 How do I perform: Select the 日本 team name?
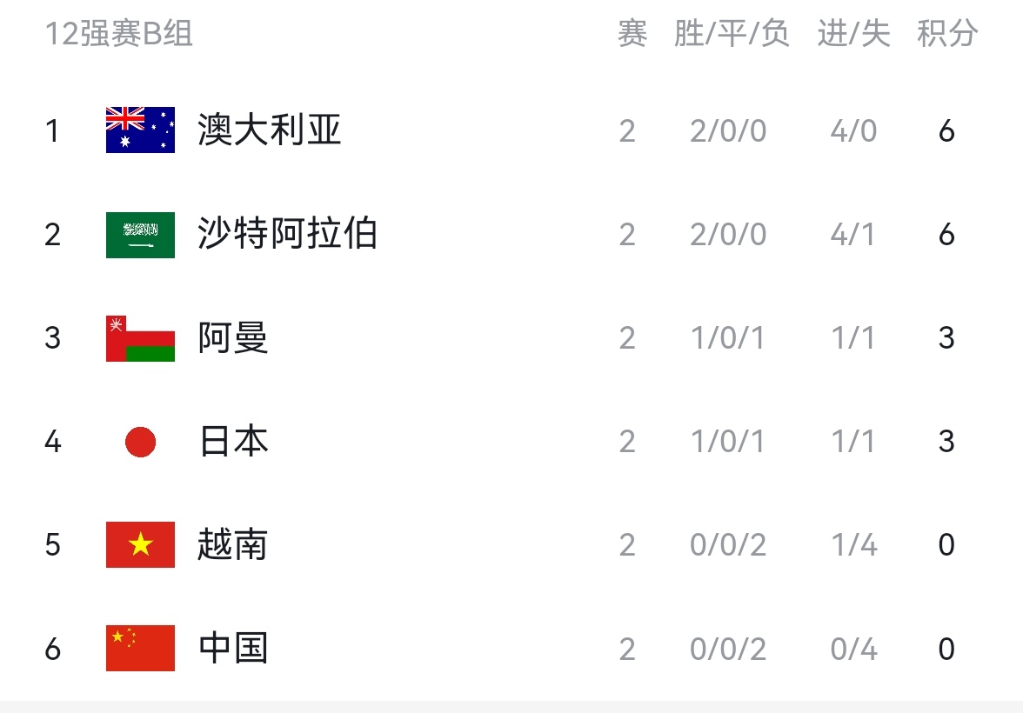[x=233, y=442]
